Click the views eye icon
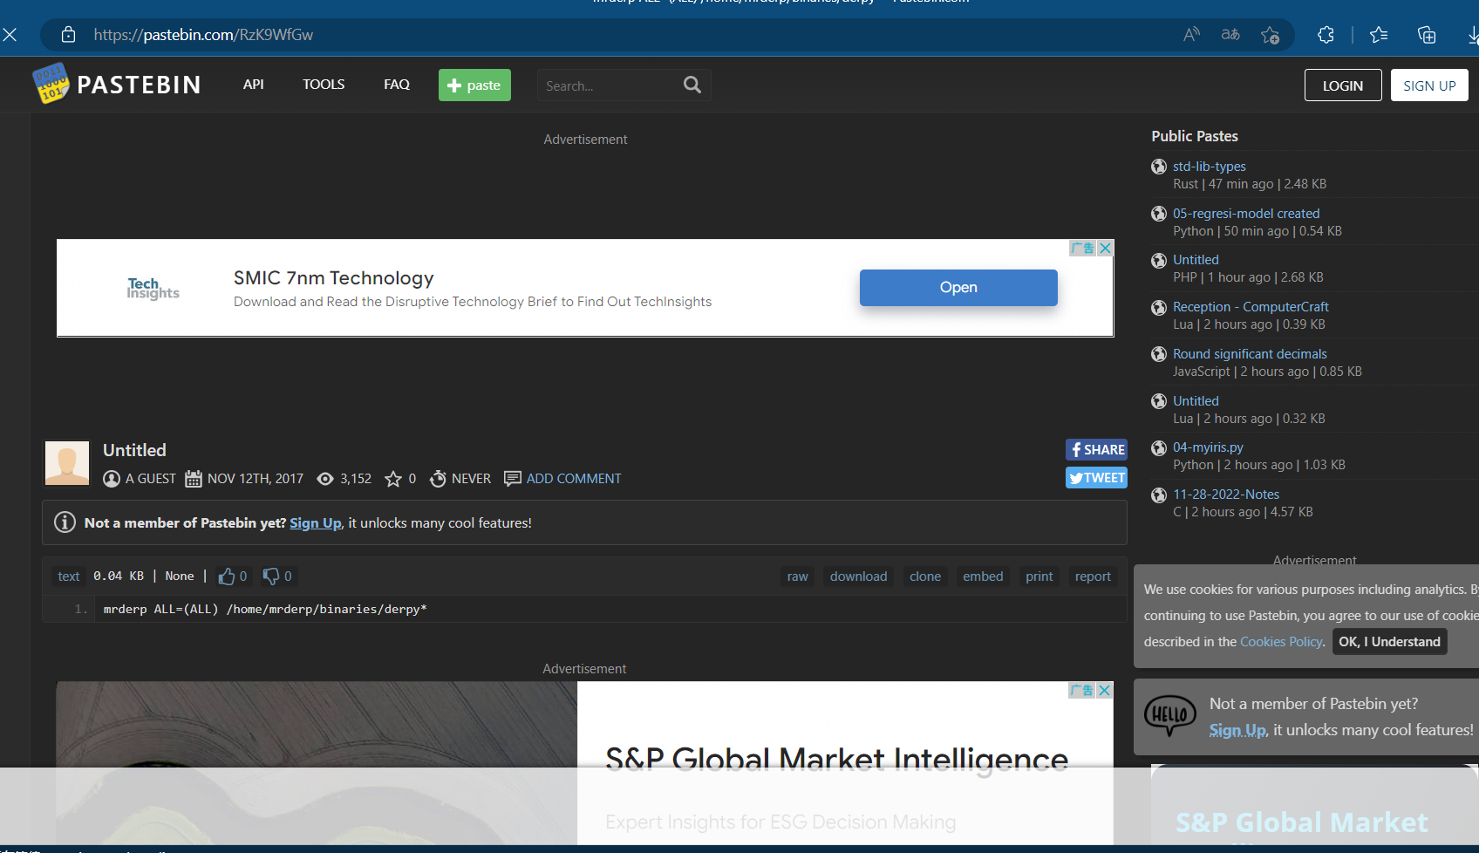The width and height of the screenshot is (1479, 853). 325,479
